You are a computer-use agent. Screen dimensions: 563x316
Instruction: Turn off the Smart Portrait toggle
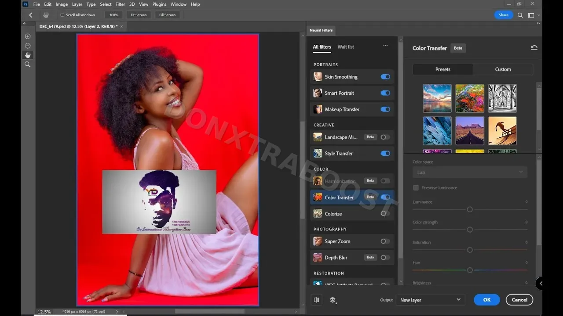click(385, 93)
